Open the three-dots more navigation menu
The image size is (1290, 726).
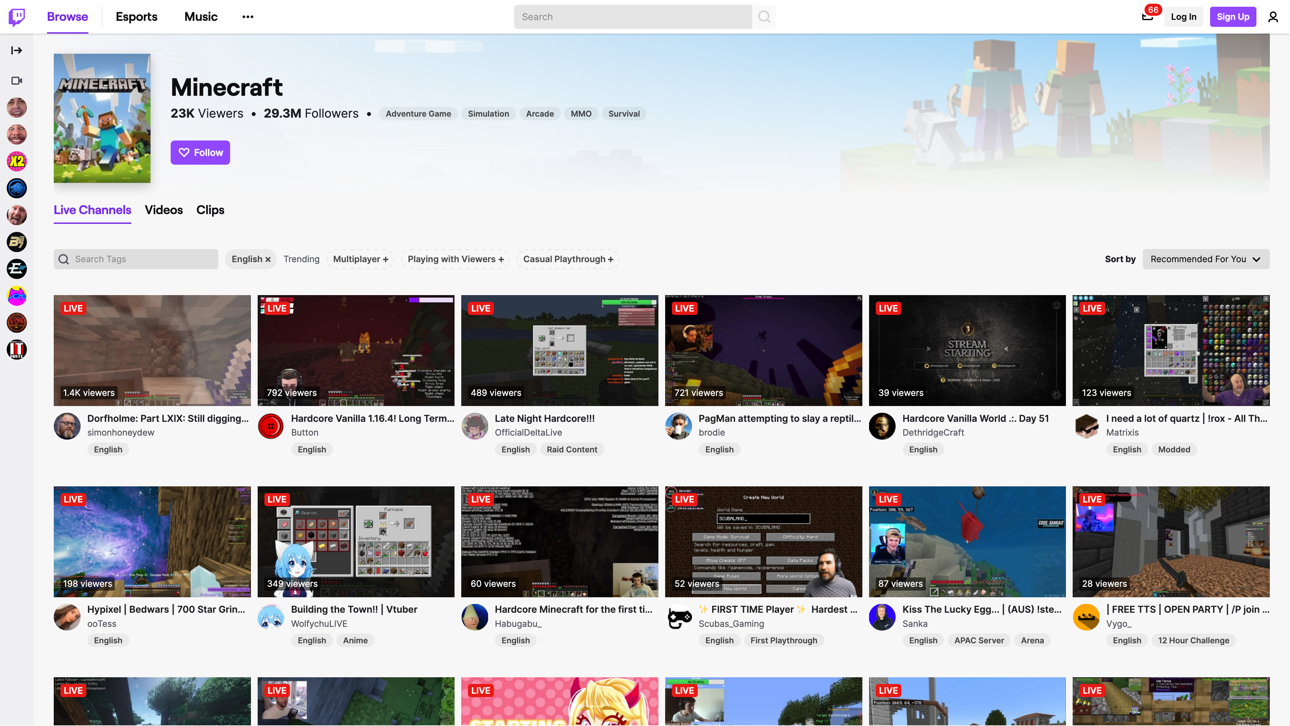point(247,16)
